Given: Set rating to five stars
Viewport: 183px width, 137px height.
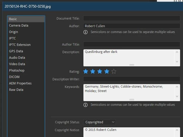Looking at the screenshot, I should click(114, 71).
